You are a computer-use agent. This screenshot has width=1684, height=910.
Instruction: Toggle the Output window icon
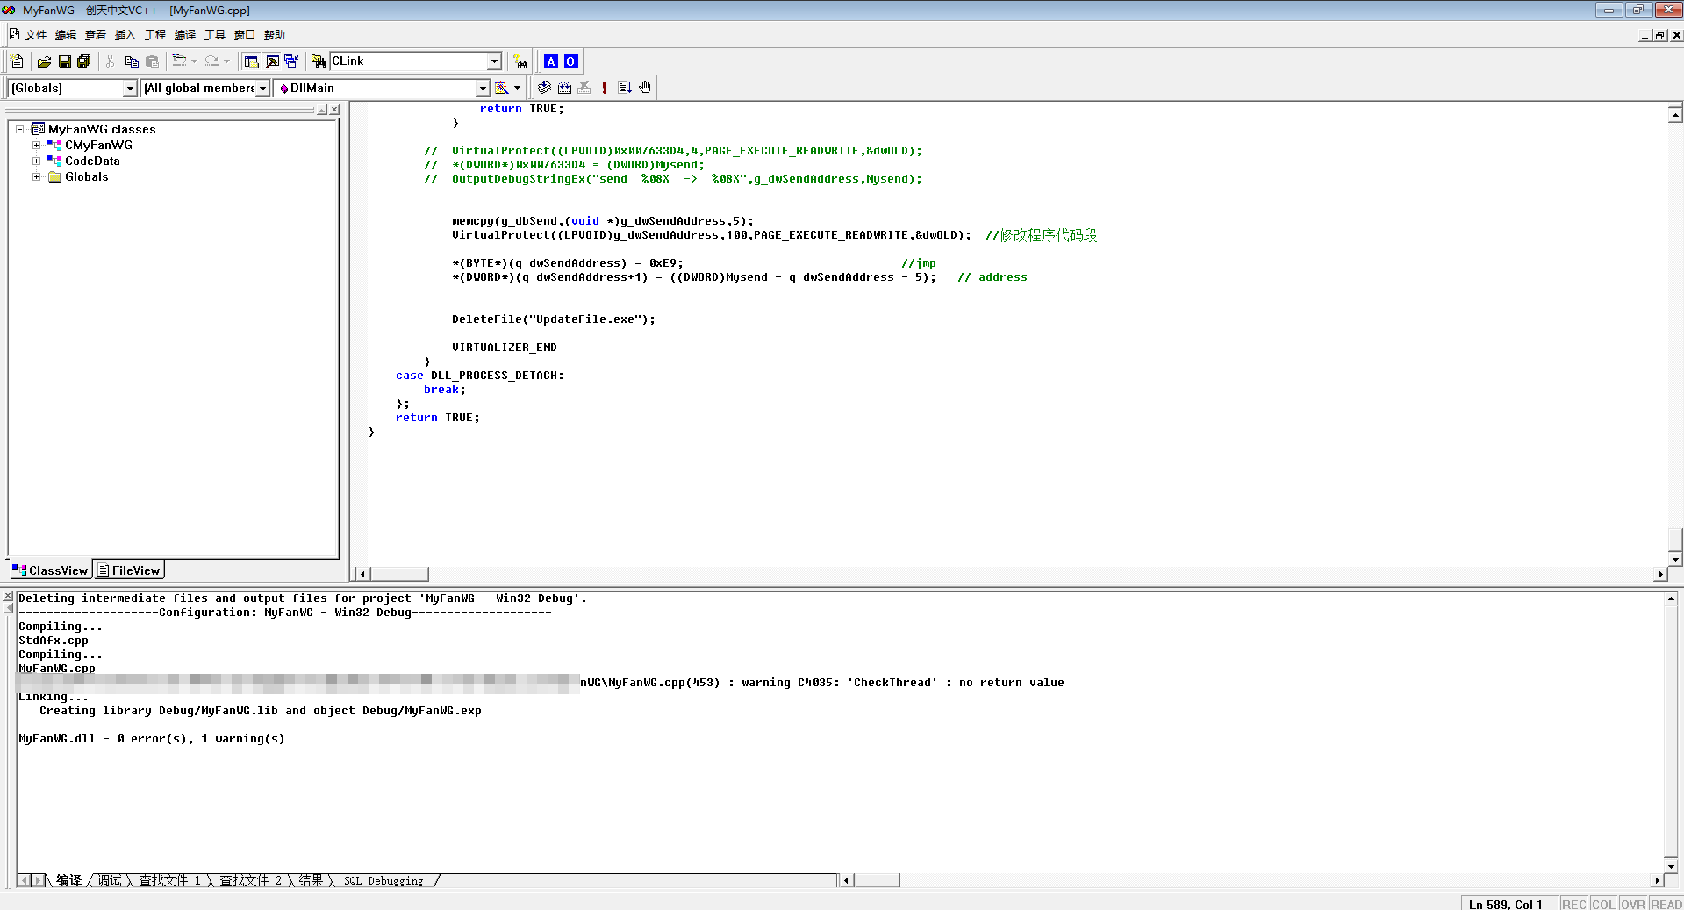272,61
